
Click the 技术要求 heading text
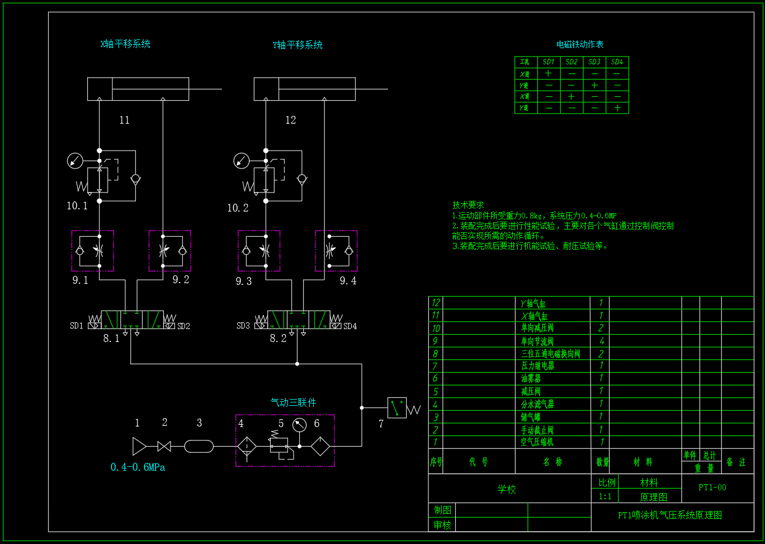pyautogui.click(x=468, y=205)
